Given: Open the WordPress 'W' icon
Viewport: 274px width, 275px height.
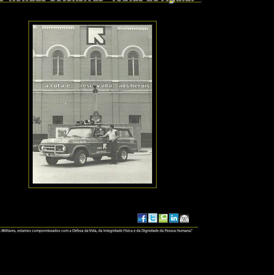Looking at the screenshot, I should coord(184,218).
